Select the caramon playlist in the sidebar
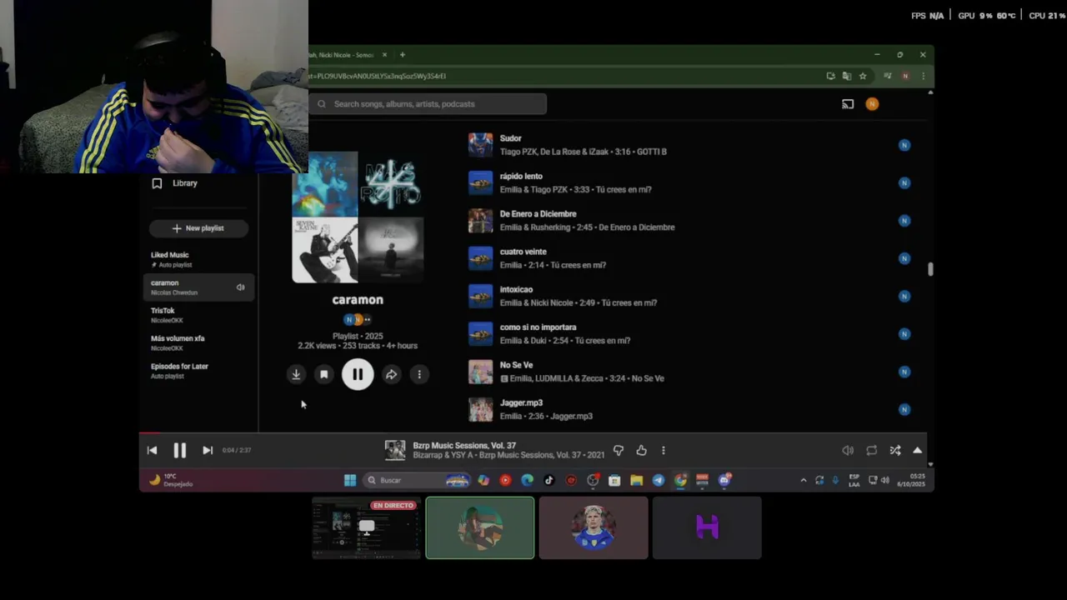1067x600 pixels. pyautogui.click(x=199, y=287)
